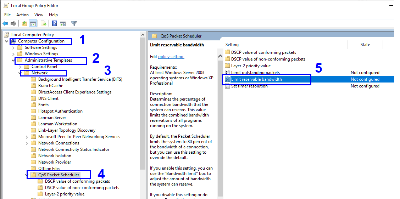This screenshot has width=400, height=199.
Task: Click the Windows Settings folder icon
Action: point(20,54)
